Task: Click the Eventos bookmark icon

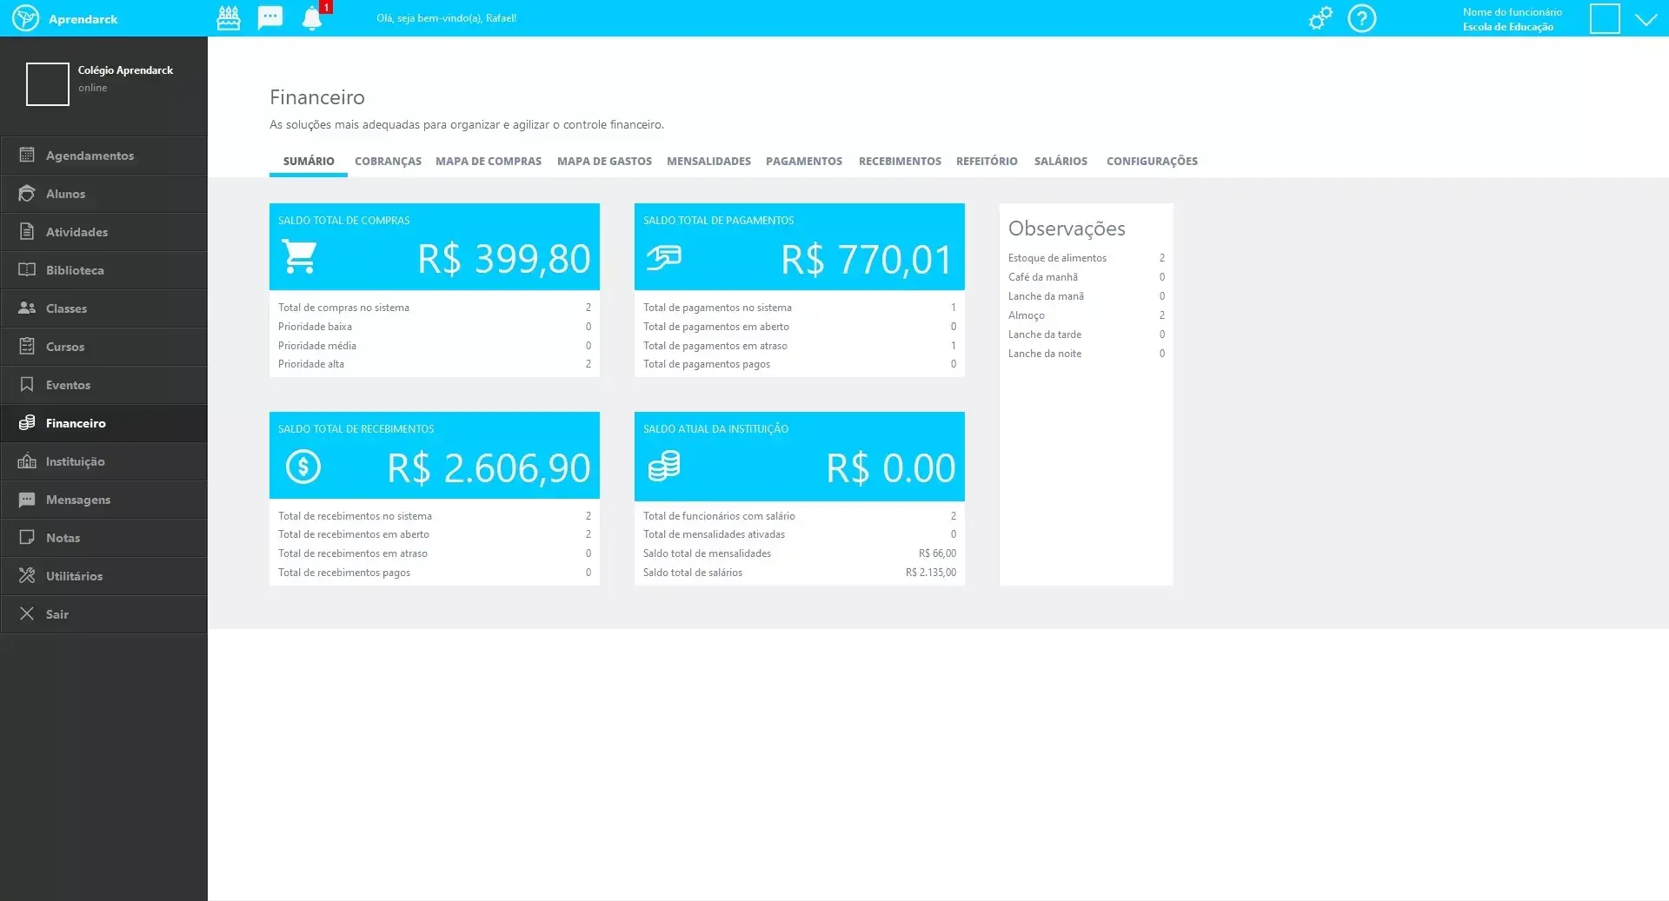Action: [x=27, y=384]
